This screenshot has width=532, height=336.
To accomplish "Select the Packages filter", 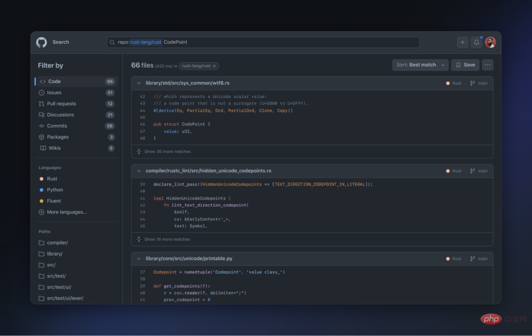I will coord(77,137).
